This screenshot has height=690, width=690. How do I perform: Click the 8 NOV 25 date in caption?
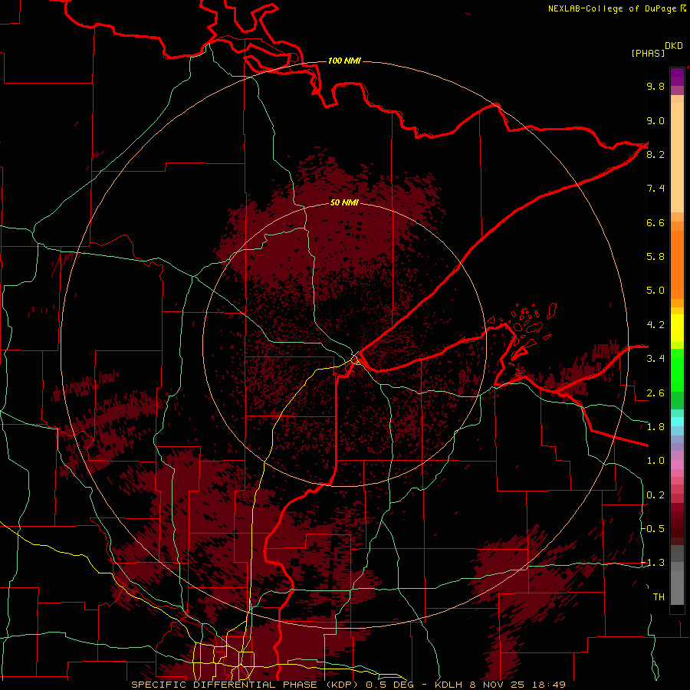pos(499,685)
